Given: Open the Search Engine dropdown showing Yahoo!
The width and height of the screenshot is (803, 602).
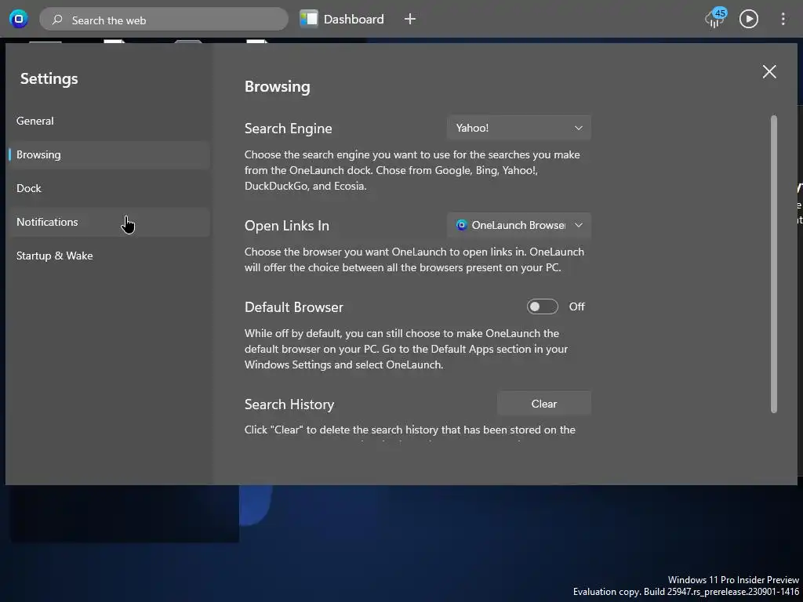Looking at the screenshot, I should [x=519, y=128].
